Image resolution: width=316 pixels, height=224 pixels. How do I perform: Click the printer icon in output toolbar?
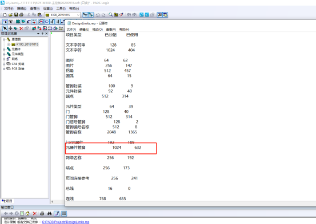pyautogui.click(x=42, y=213)
